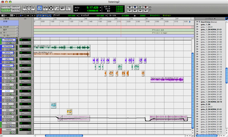Toggle Tab to Transients button
This screenshot has width=228, height=137.
click(28, 16)
